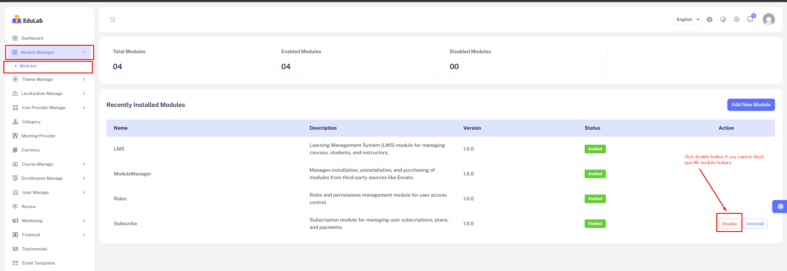Click the EduLab logo

28,20
